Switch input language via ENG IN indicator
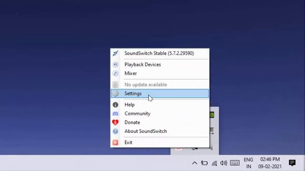The width and height of the screenshot is (305, 171). tap(248, 163)
